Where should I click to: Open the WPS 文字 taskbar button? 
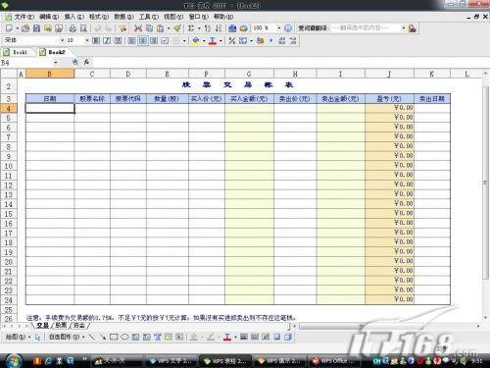tap(171, 361)
